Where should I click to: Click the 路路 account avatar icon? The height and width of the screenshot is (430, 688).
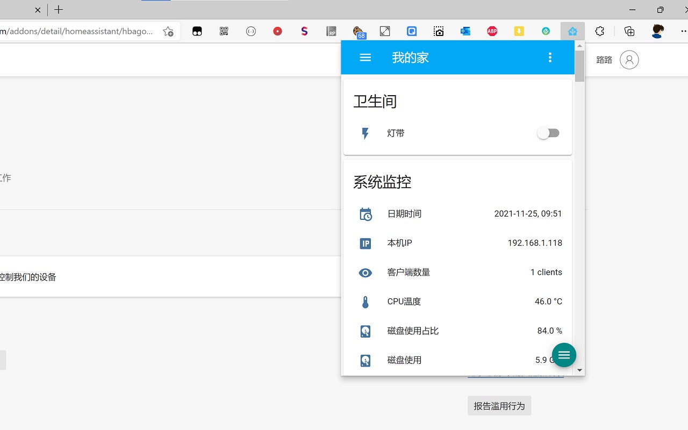(x=629, y=60)
